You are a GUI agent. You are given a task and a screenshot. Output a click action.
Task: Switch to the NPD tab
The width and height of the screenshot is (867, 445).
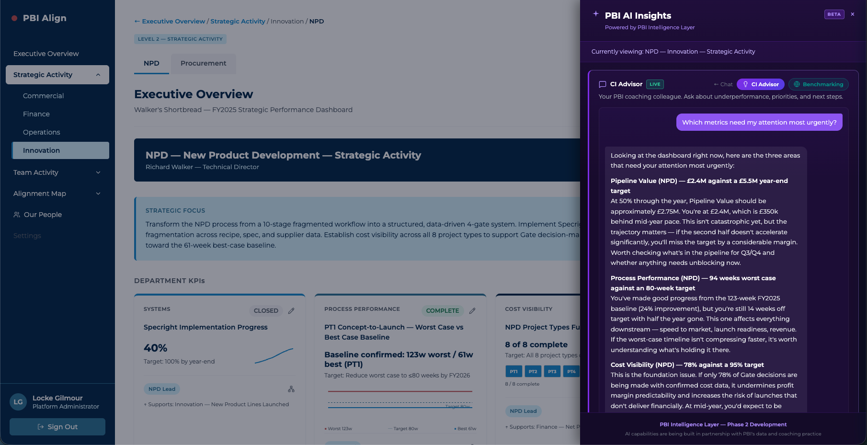point(151,63)
